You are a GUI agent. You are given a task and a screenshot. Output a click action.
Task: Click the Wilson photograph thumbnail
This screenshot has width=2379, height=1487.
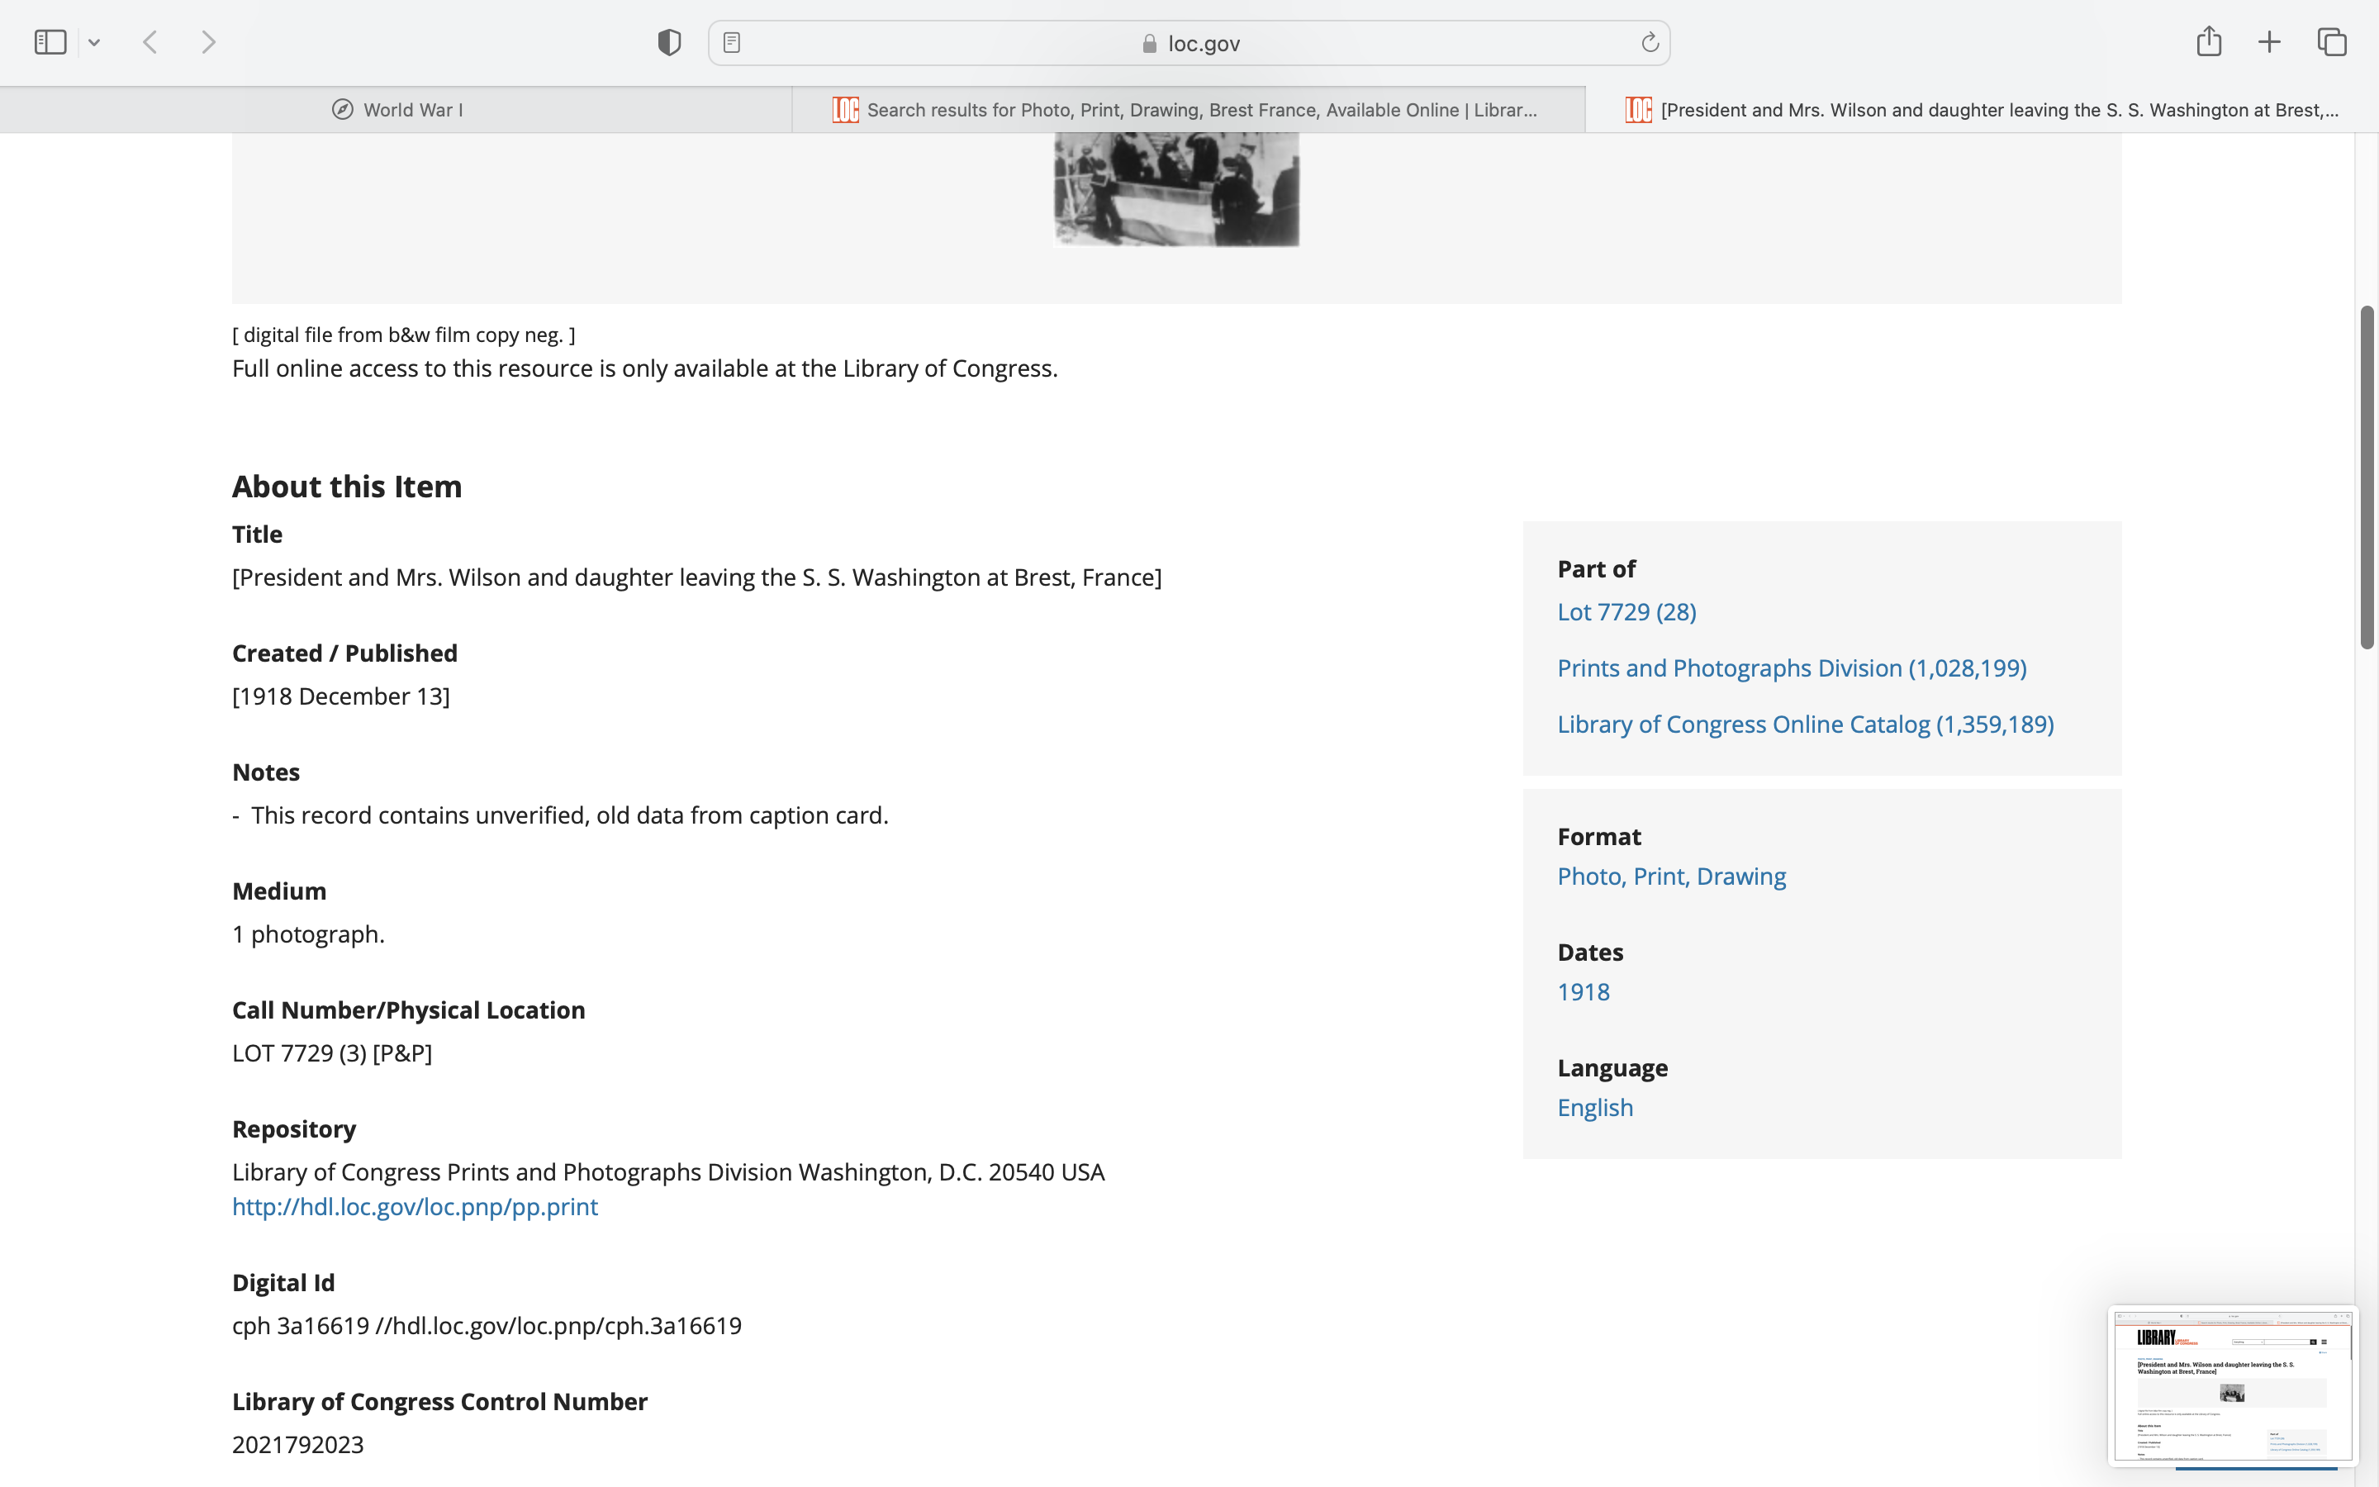pyautogui.click(x=1175, y=189)
